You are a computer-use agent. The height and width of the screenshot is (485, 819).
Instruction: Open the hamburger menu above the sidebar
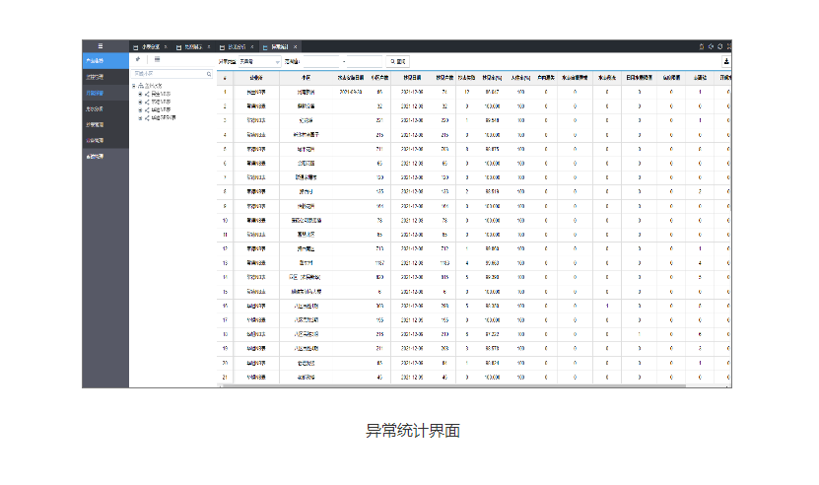click(x=101, y=46)
